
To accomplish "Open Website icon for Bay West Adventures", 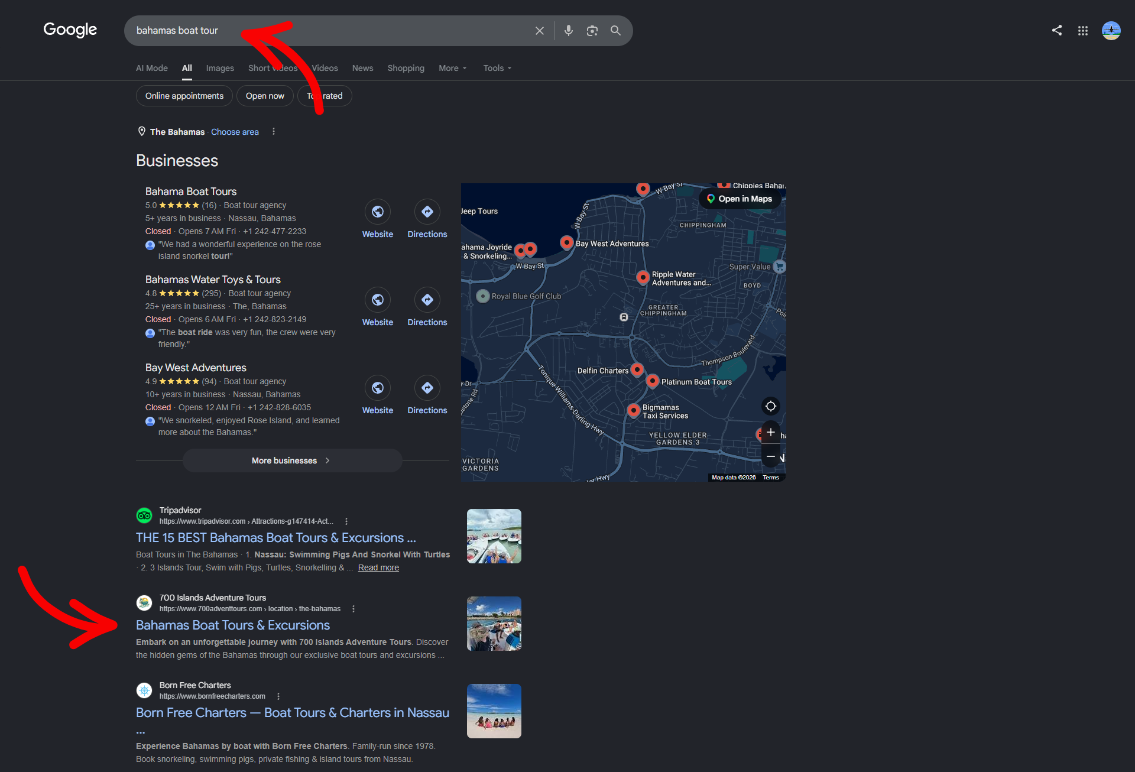I will pyautogui.click(x=377, y=388).
